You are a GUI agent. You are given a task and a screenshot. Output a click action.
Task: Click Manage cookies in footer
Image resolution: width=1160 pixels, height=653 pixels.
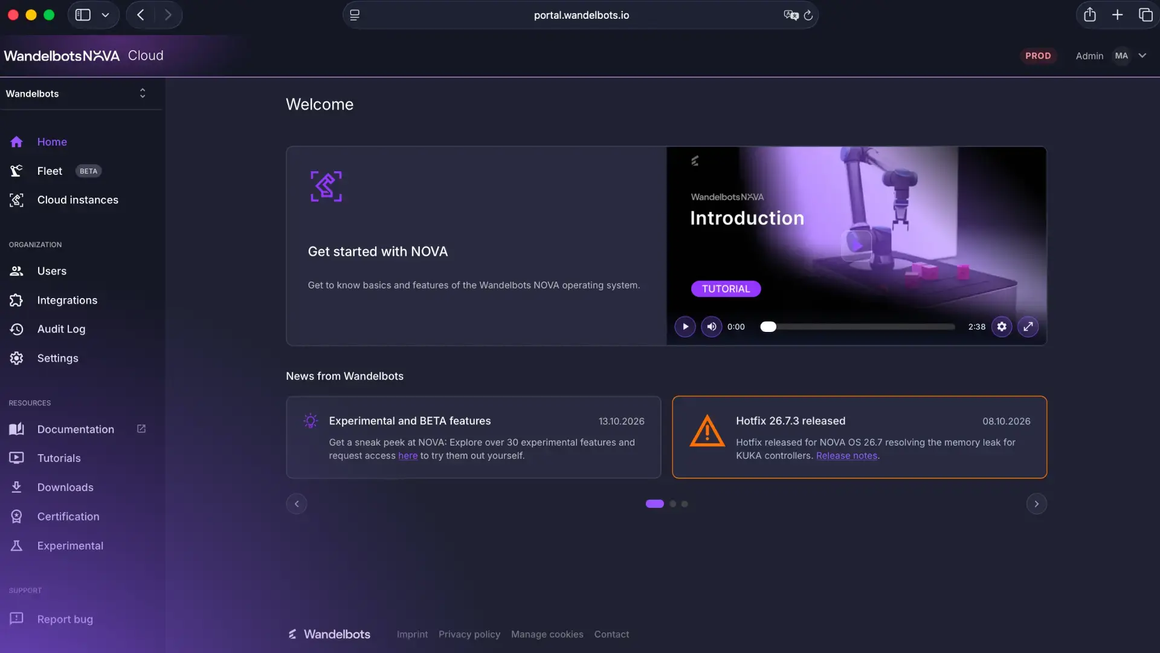pyautogui.click(x=547, y=634)
